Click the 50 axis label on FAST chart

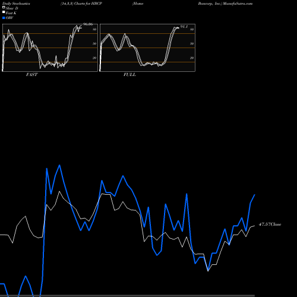pos(94,43)
